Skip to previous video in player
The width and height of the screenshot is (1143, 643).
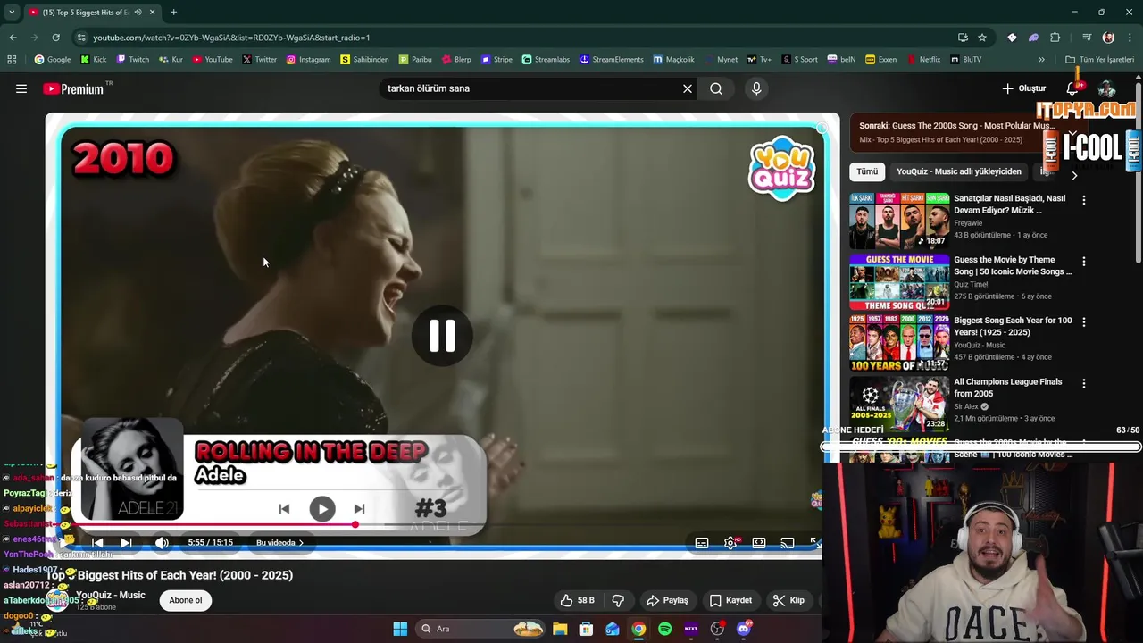coord(97,542)
